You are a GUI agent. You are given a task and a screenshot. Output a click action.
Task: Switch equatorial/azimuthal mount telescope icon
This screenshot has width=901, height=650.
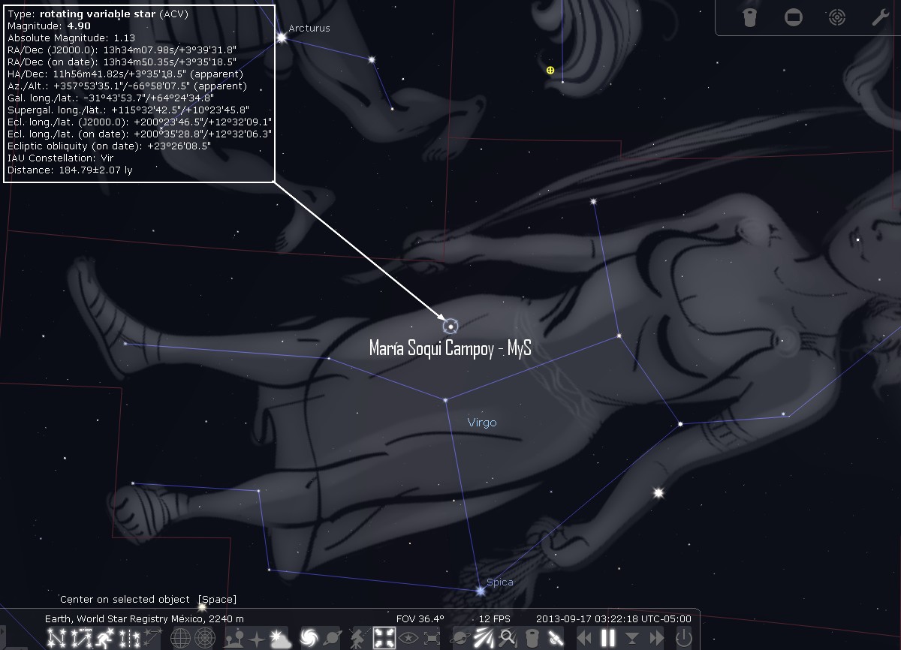(359, 639)
